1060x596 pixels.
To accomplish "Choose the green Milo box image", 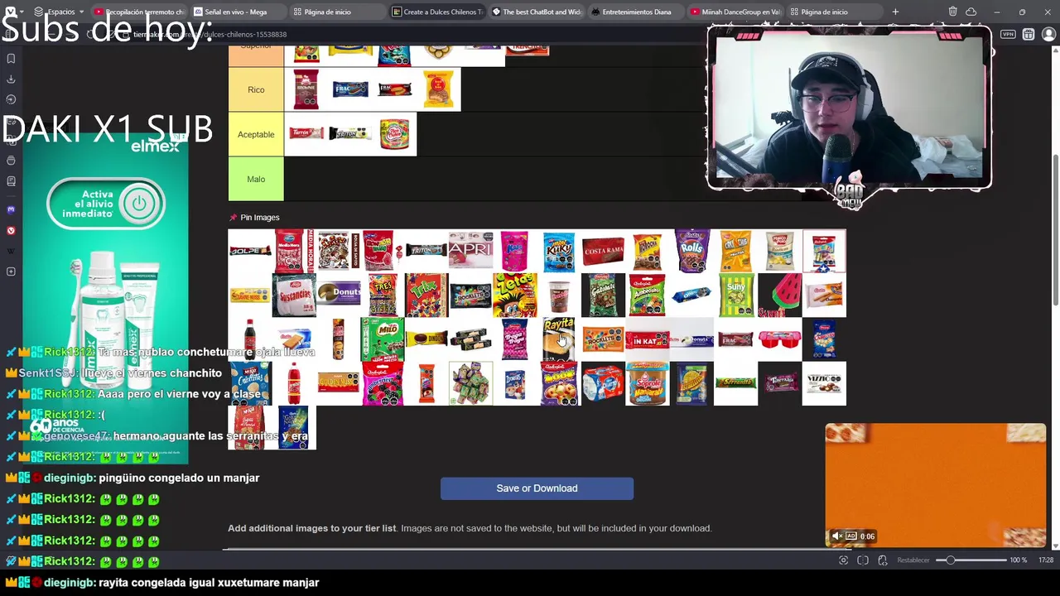I will pyautogui.click(x=382, y=339).
